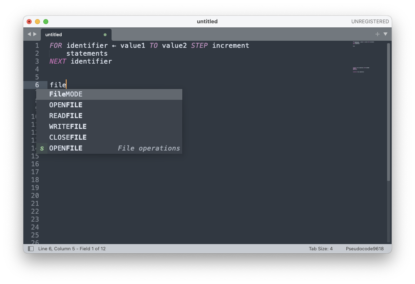
Task: Click the vertical scrollbar of the editor
Action: 388,112
